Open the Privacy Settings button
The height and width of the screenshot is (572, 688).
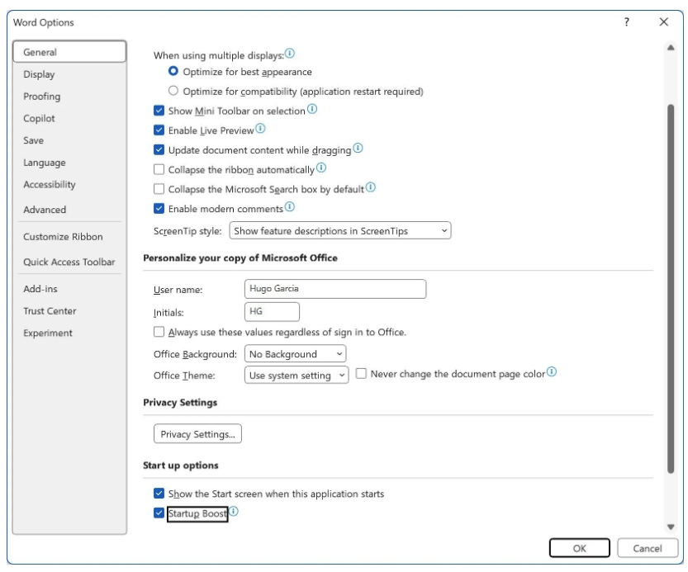[197, 434]
